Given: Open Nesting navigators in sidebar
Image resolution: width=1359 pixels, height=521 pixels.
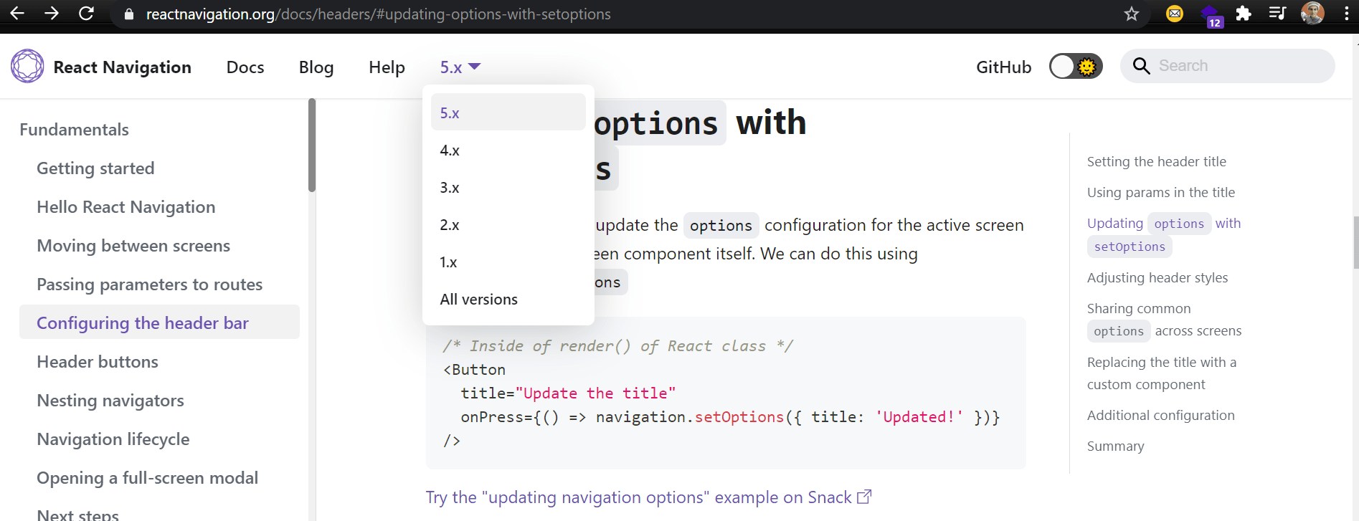Looking at the screenshot, I should (110, 401).
